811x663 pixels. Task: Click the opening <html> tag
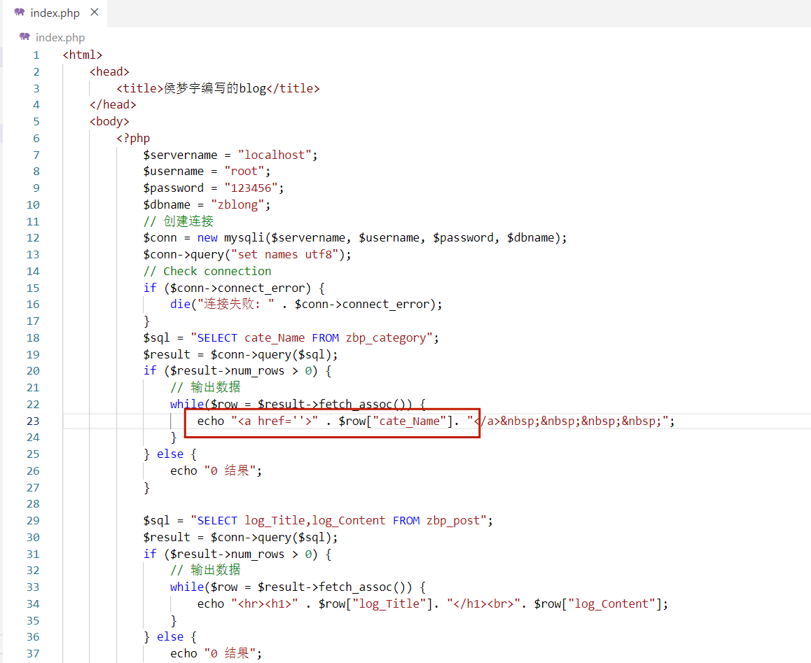point(83,55)
